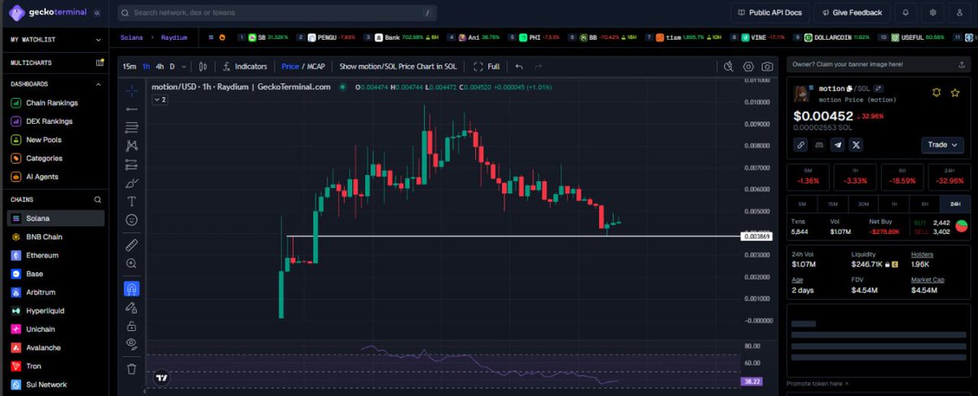Click the notifications bell in top header
The width and height of the screenshot is (978, 396).
coord(905,13)
